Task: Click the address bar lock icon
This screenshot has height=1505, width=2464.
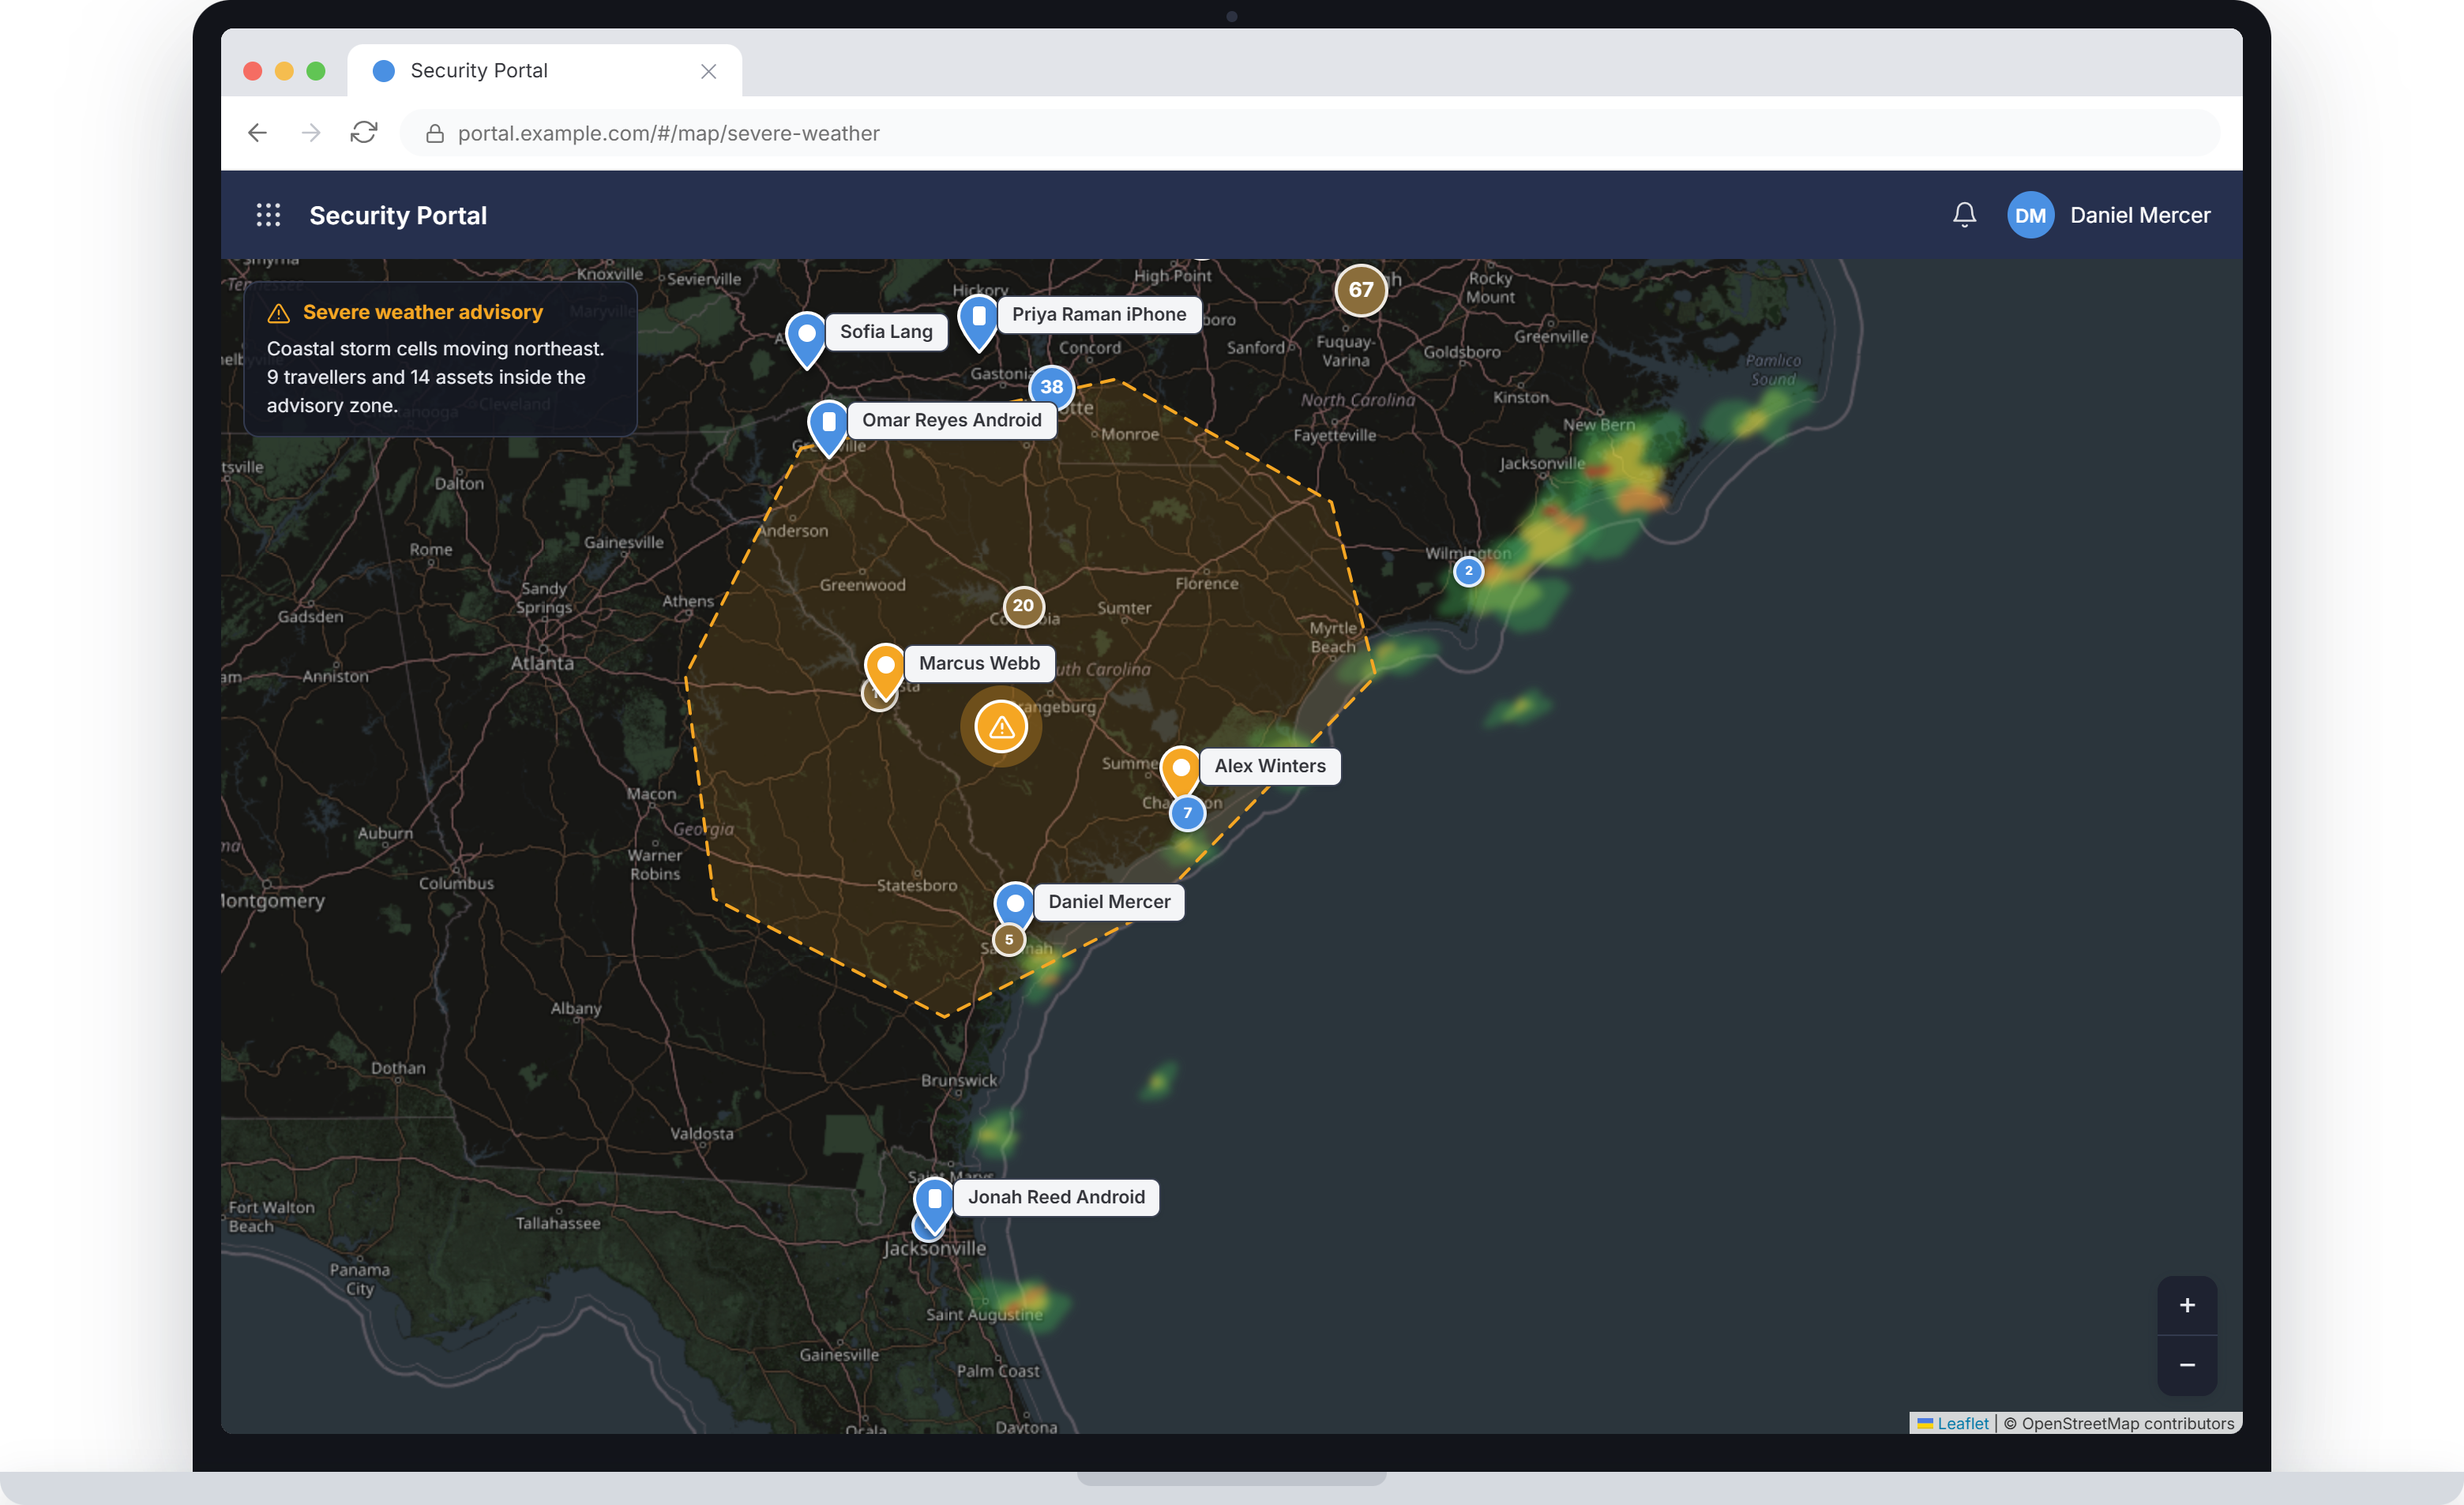Action: pos(435,133)
